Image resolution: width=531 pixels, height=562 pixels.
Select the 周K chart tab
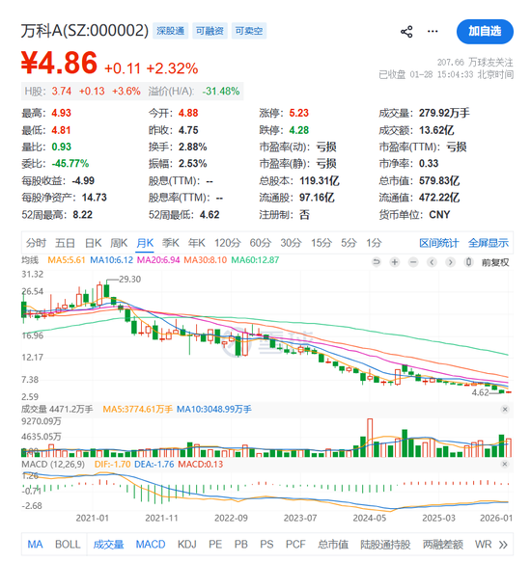point(119,243)
